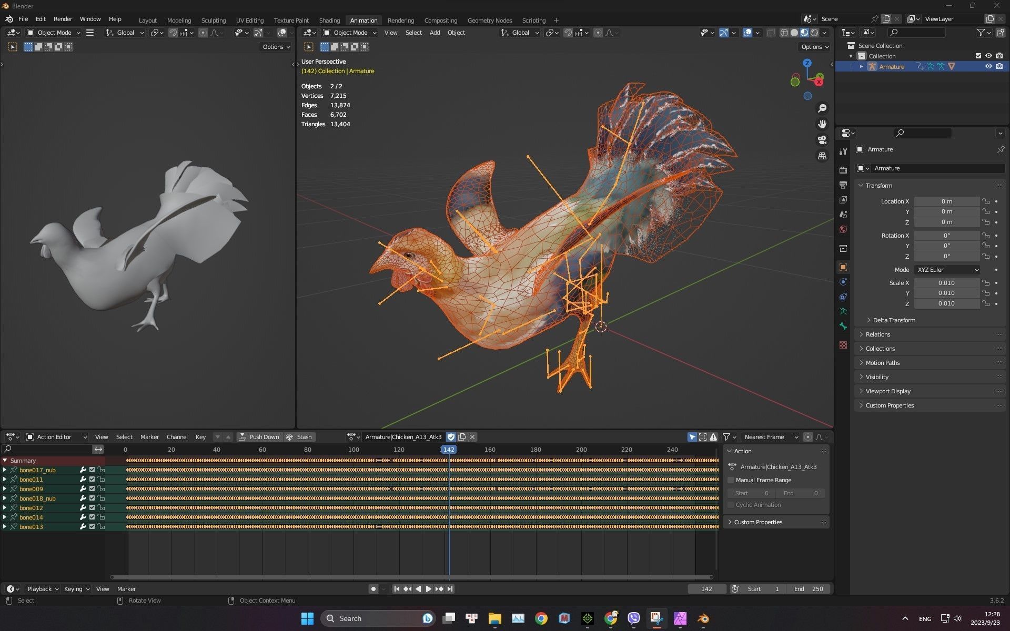Open the Output properties tab icon
Viewport: 1010px width, 631px height.
coord(843,185)
